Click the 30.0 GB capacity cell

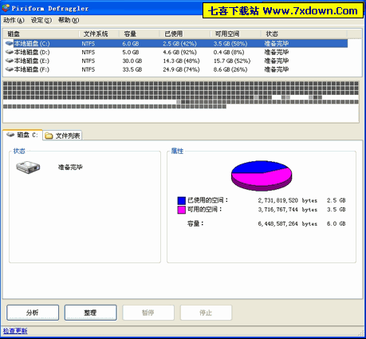(132, 61)
